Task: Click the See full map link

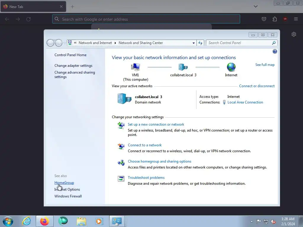Action: pyautogui.click(x=265, y=65)
